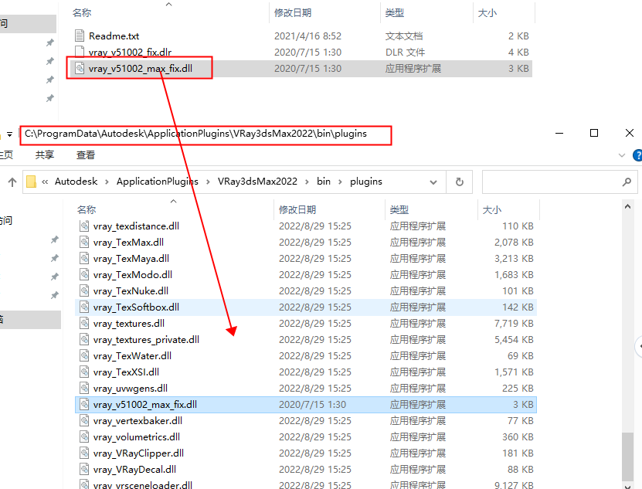Screen dimensions: 642x489
Task: Click the Readme.txt file icon
Action: tap(80, 36)
